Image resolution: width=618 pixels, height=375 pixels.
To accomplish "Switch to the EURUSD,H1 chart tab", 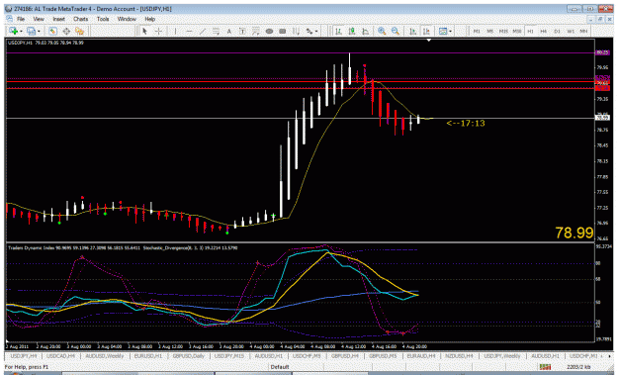I will pyautogui.click(x=147, y=356).
